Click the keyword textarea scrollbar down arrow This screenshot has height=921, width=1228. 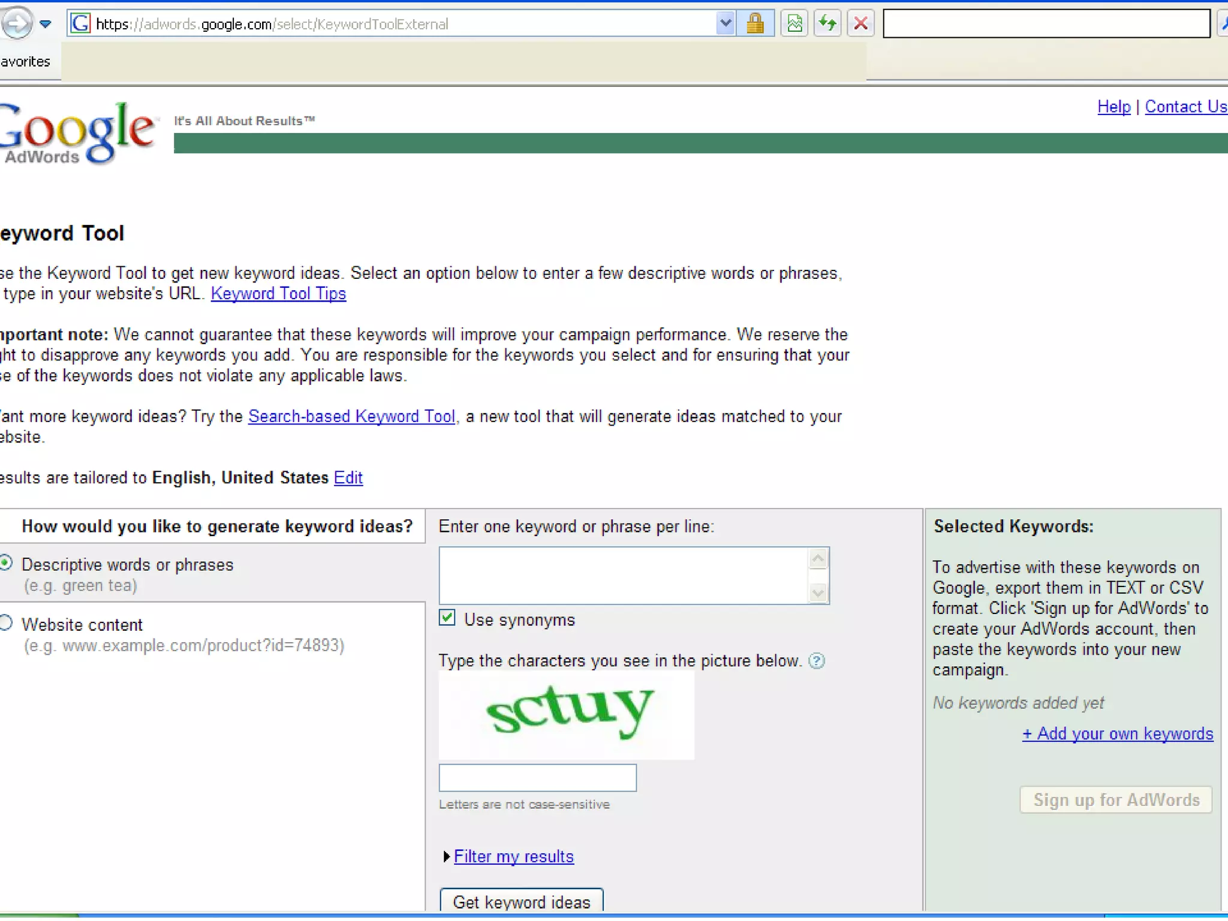(x=818, y=593)
